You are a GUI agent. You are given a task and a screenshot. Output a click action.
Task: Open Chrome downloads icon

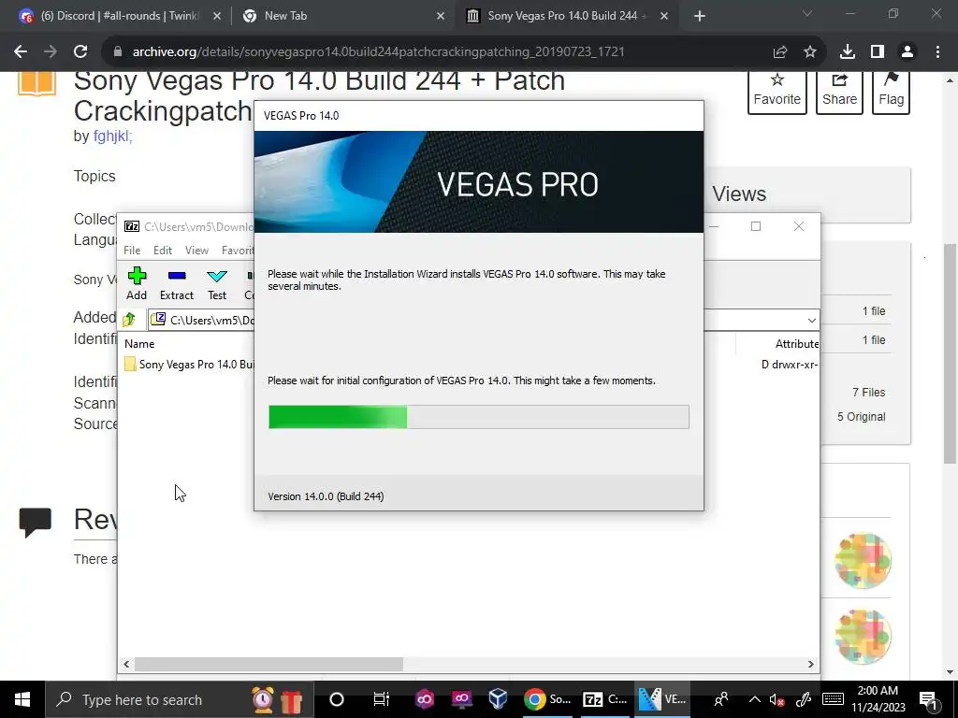[848, 52]
